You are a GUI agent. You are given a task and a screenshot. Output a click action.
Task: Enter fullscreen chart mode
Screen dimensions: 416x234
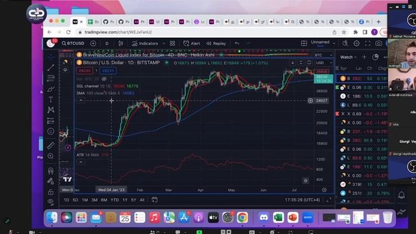coord(367,44)
